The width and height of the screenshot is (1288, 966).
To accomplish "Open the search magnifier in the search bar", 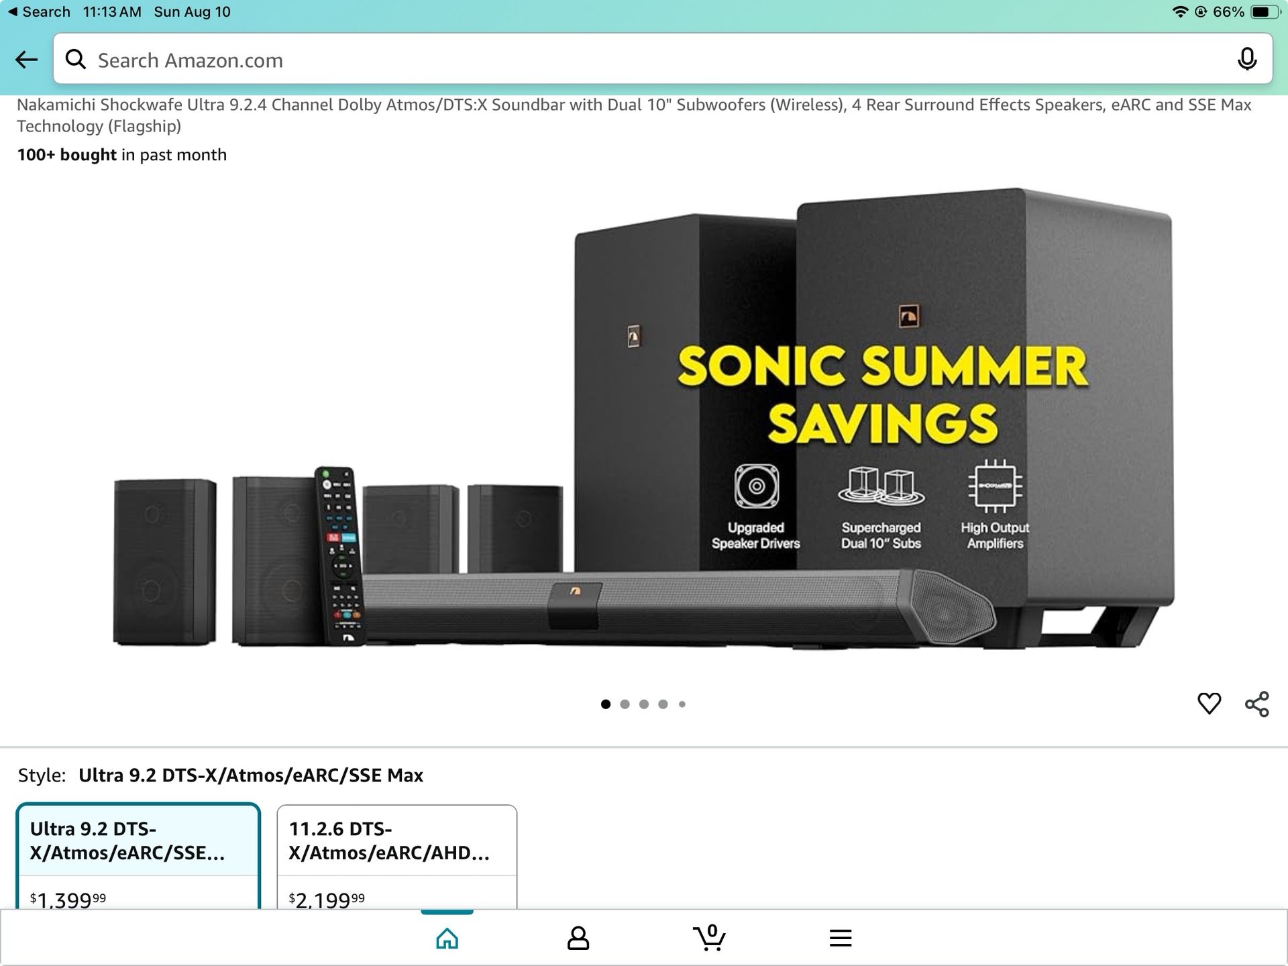I will [76, 59].
